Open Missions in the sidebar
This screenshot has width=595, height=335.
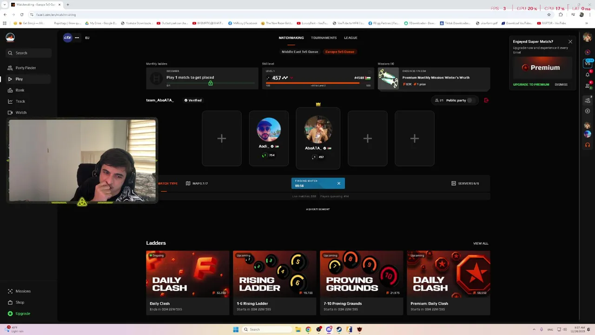tap(20, 291)
